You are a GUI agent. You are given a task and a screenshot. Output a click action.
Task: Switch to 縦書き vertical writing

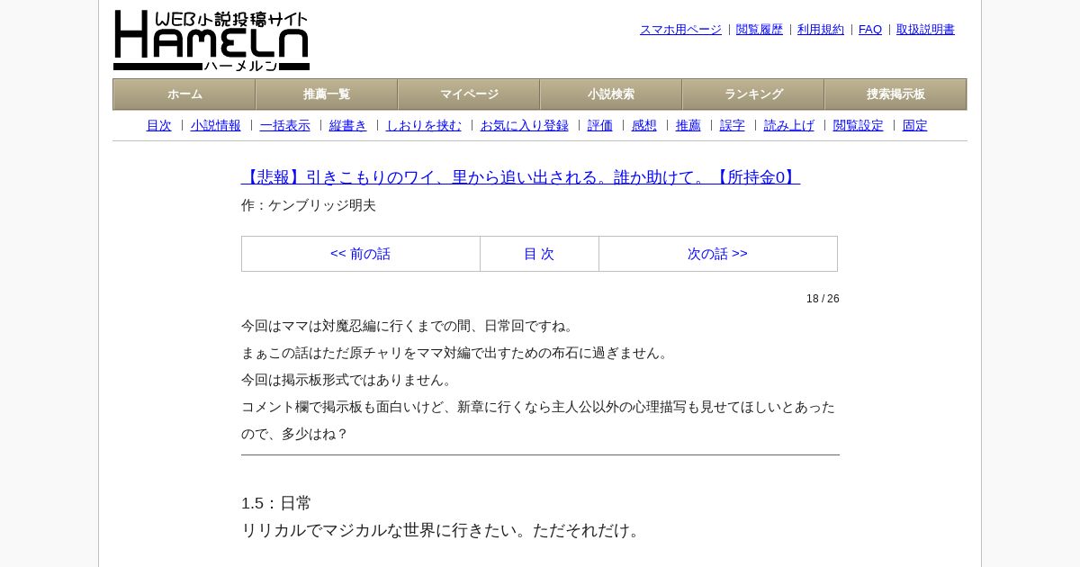point(348,125)
